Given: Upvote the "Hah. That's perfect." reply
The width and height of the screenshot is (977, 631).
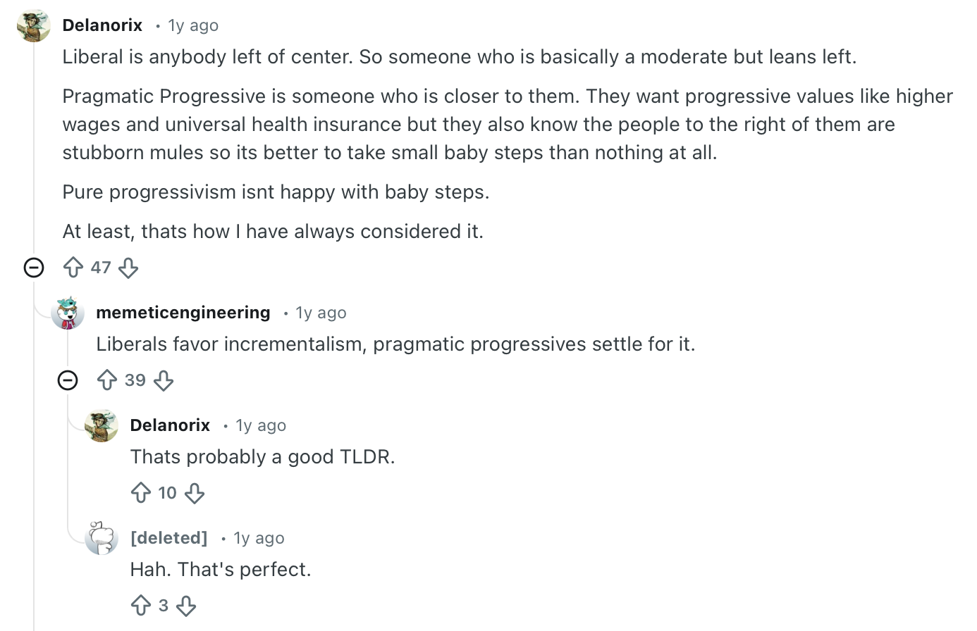Looking at the screenshot, I should [x=141, y=606].
